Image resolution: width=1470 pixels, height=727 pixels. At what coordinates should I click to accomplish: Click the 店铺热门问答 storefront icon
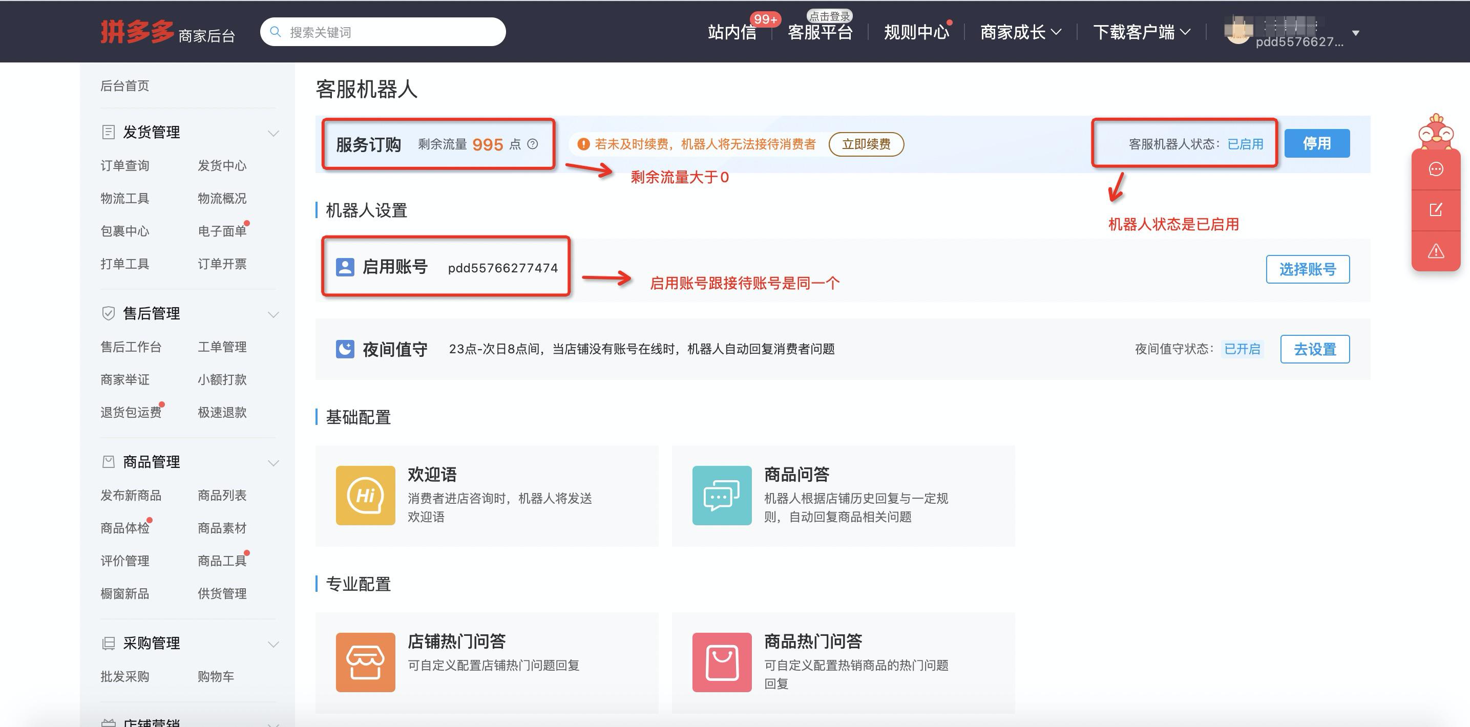(365, 661)
